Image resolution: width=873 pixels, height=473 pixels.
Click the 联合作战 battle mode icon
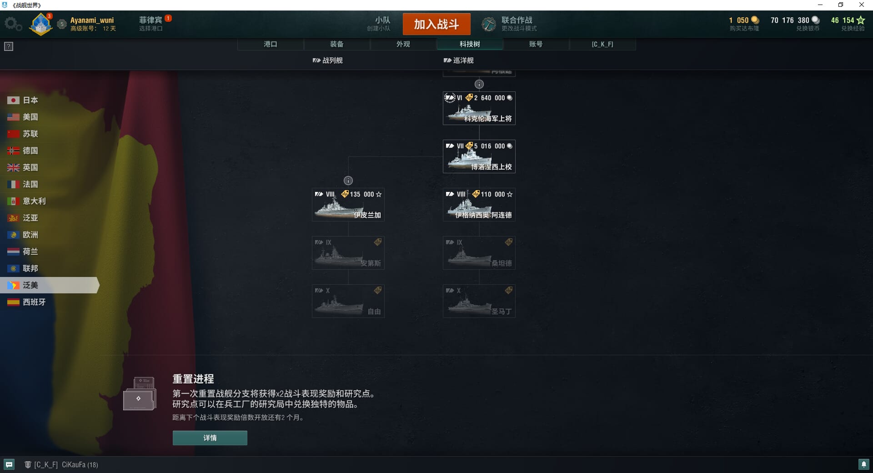489,24
